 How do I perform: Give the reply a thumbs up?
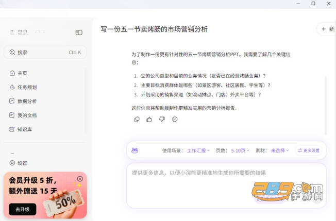point(149,120)
